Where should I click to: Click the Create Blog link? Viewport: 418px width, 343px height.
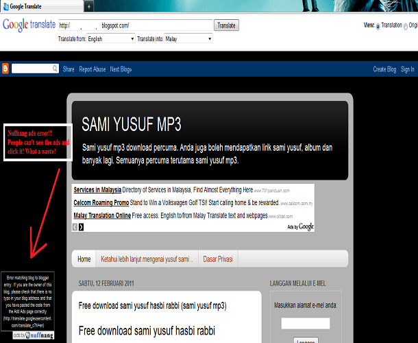tap(384, 69)
